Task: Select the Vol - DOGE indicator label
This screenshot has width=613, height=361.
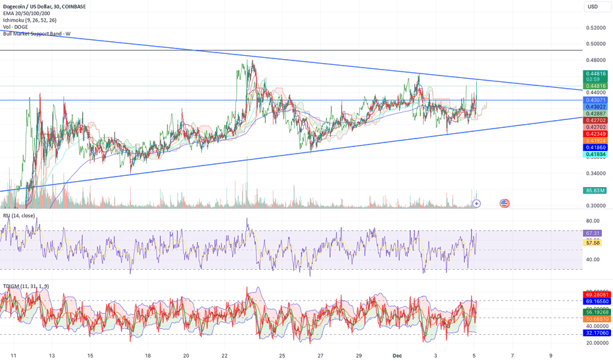Action: click(x=16, y=27)
